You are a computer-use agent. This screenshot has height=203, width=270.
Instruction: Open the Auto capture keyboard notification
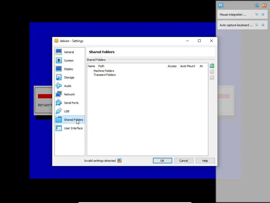point(236,25)
